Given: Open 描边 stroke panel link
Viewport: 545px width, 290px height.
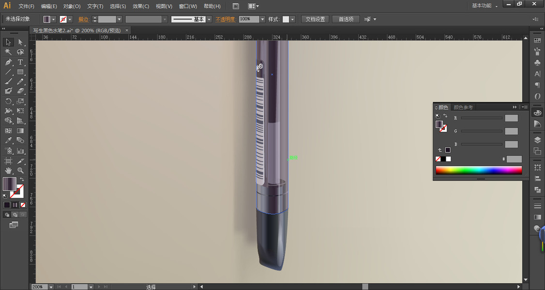Looking at the screenshot, I should pos(83,19).
